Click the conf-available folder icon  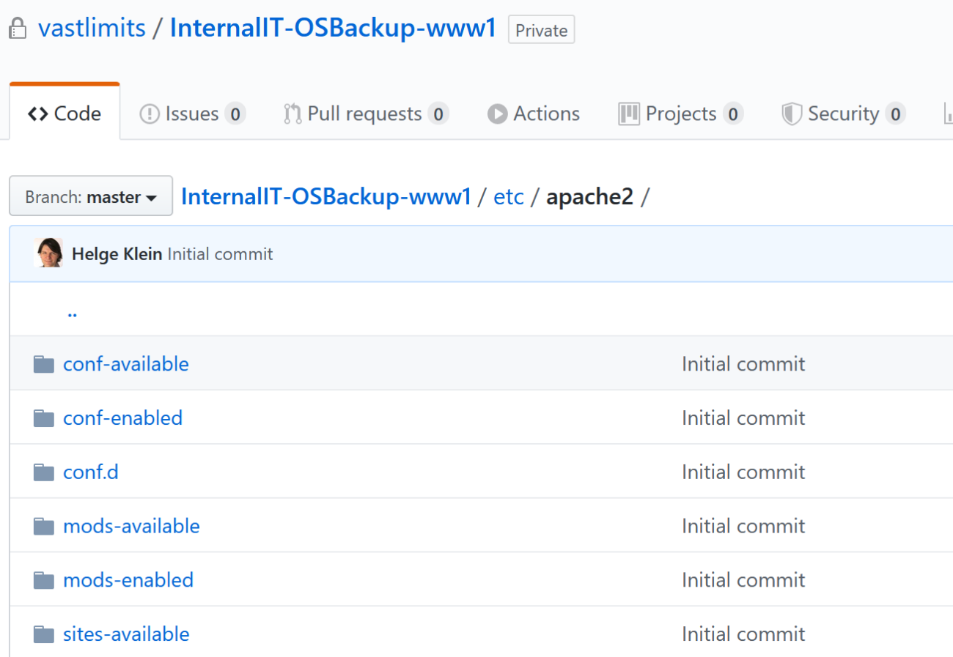(44, 363)
